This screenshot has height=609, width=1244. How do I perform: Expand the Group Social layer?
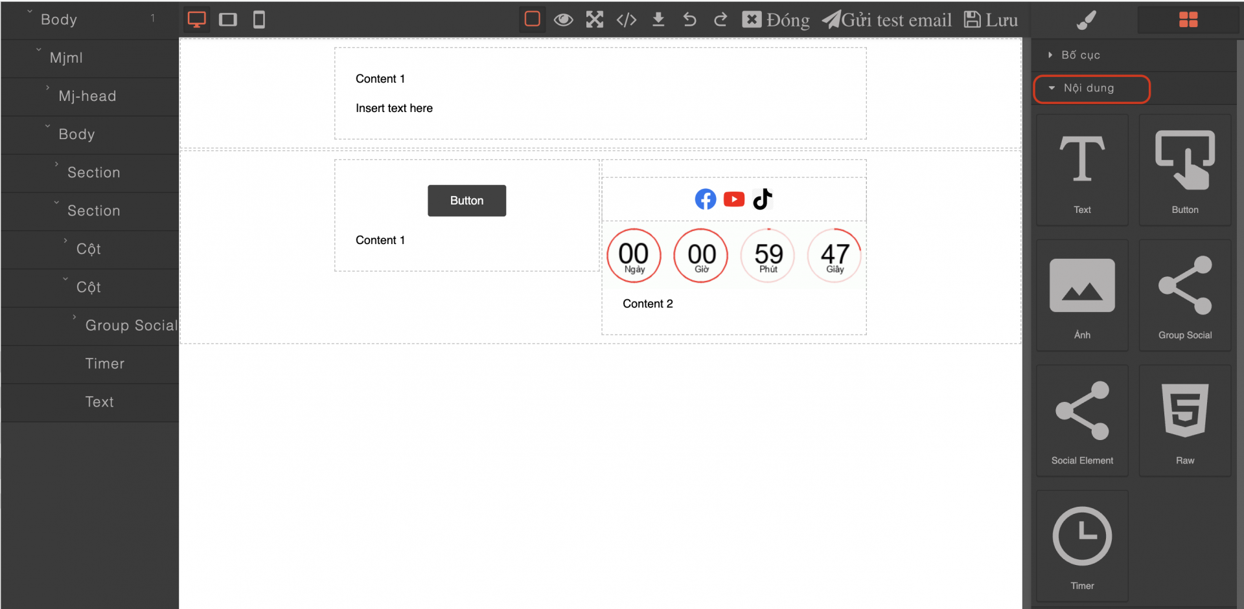(x=75, y=316)
